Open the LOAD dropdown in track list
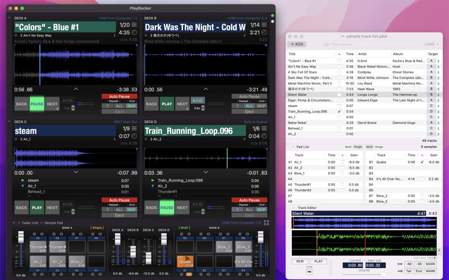 coord(431,44)
